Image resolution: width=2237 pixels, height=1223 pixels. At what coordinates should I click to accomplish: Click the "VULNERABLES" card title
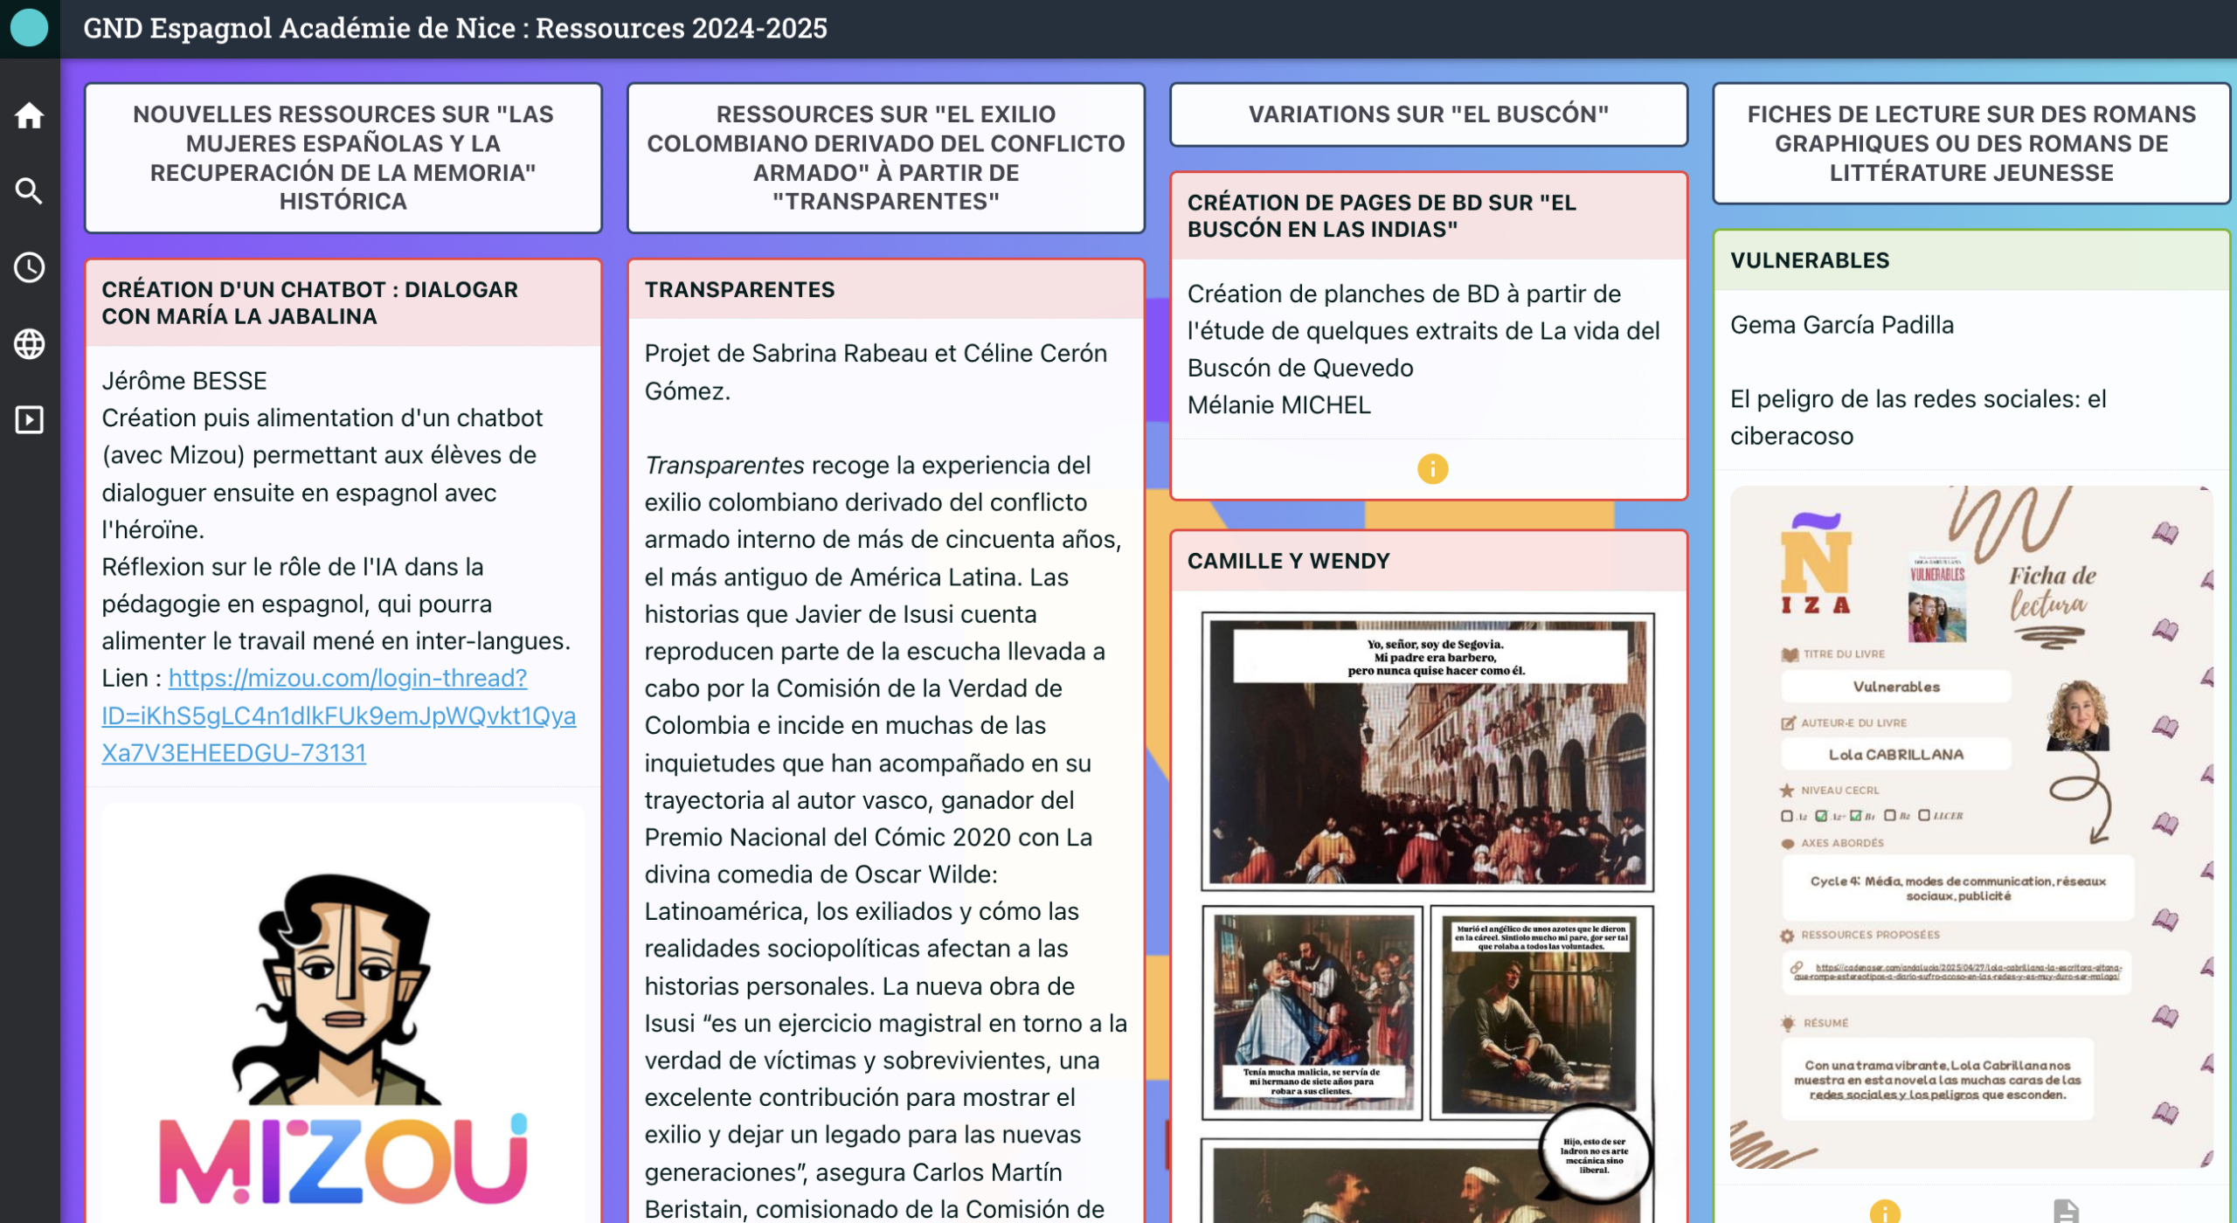point(1810,260)
